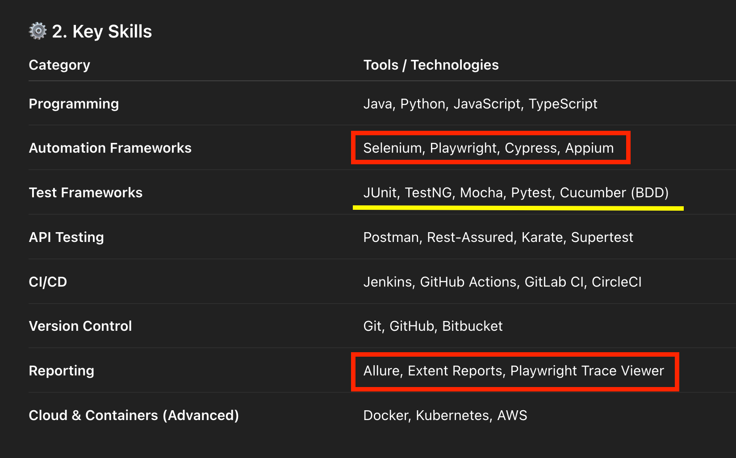Click the gear icon beside Key Skills
This screenshot has height=458, width=736.
pyautogui.click(x=38, y=31)
